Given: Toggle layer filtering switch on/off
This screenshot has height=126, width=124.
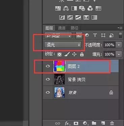Looking at the screenshot, I should [120, 35].
